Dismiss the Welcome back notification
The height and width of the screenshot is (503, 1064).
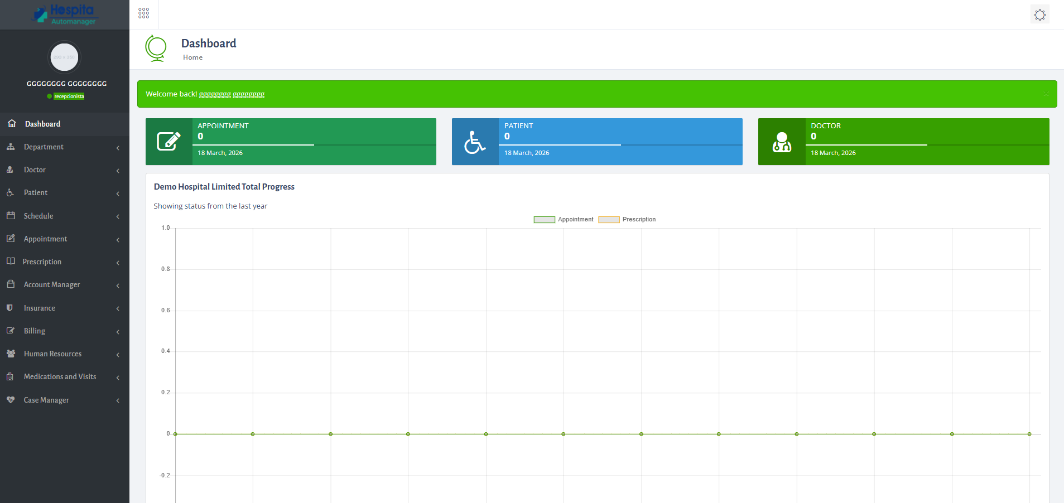point(1046,94)
